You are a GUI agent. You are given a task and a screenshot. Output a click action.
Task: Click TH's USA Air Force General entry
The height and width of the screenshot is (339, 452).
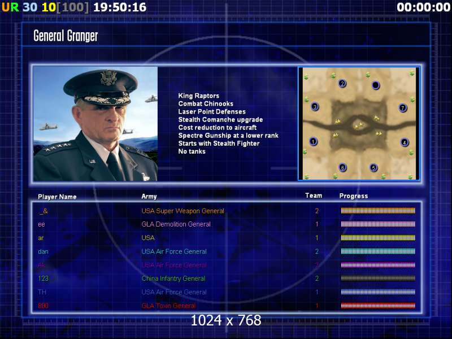174,292
